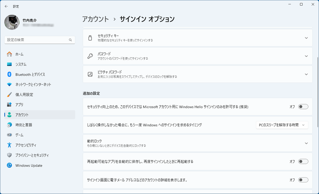Click the 設定の検索 search field
The height and width of the screenshot is (194, 319).
tap(39, 40)
